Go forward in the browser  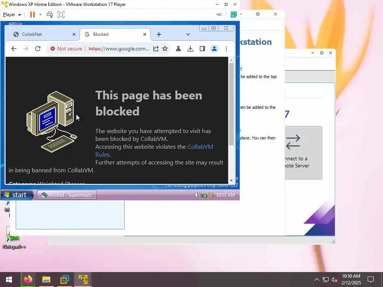tap(26, 49)
